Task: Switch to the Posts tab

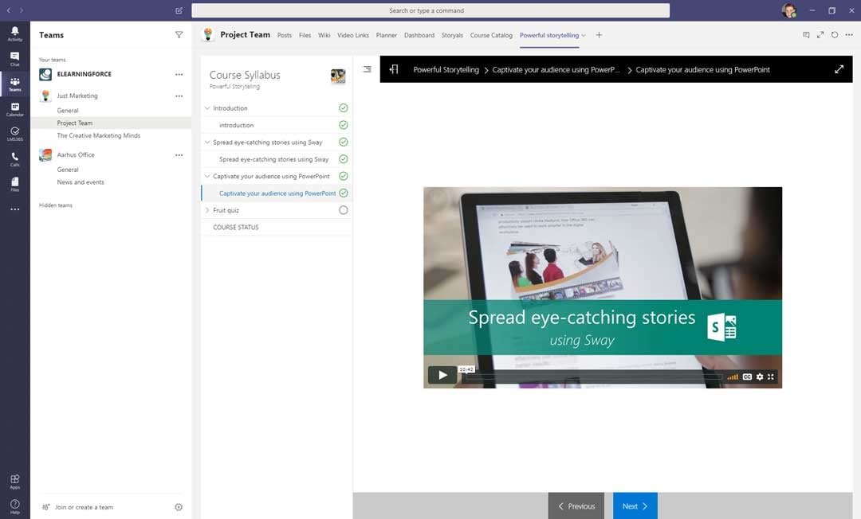Action: click(285, 35)
